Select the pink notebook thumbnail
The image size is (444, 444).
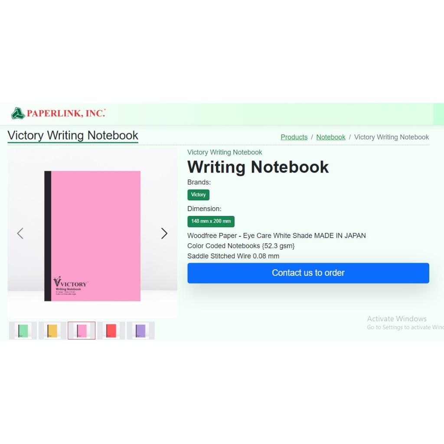[x=82, y=330]
